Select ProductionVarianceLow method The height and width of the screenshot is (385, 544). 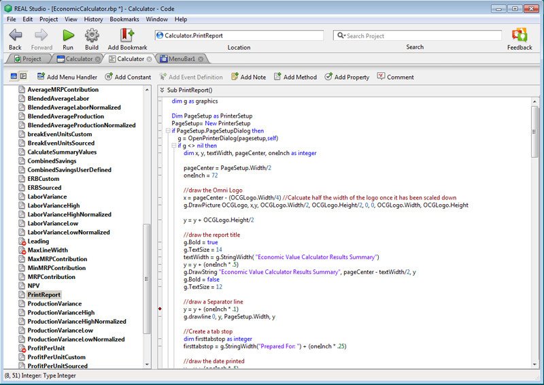[x=61, y=331]
